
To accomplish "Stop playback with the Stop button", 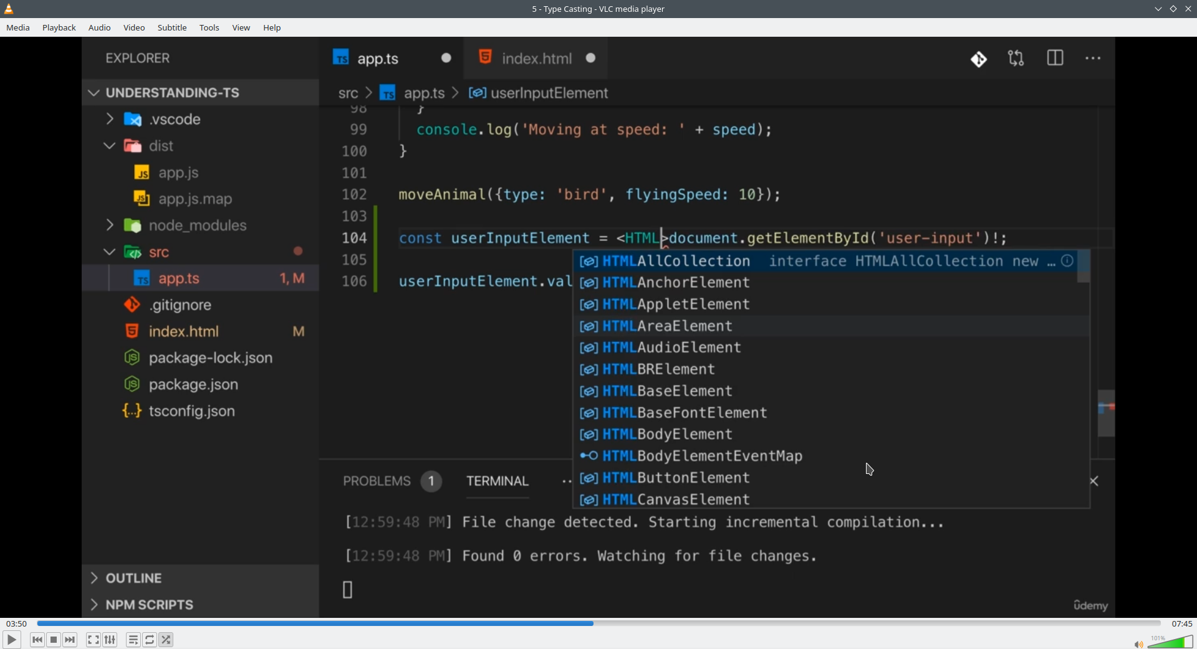I will coord(54,640).
